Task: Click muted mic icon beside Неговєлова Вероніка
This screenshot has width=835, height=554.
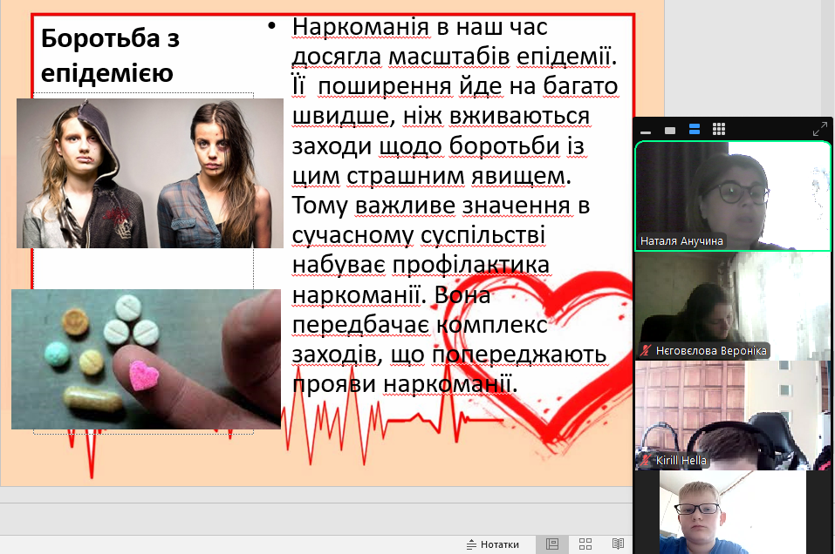Action: [x=646, y=350]
